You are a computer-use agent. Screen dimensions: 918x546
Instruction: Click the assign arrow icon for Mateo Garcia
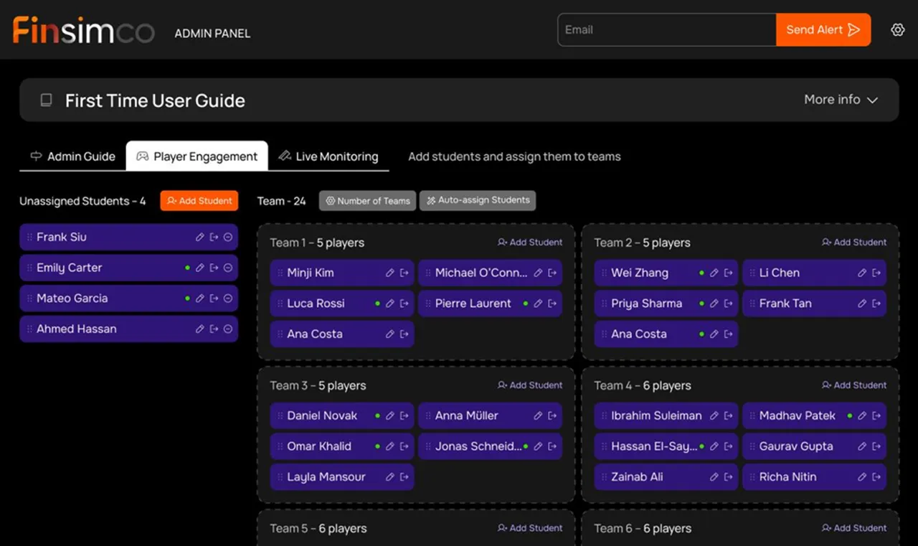pyautogui.click(x=214, y=298)
